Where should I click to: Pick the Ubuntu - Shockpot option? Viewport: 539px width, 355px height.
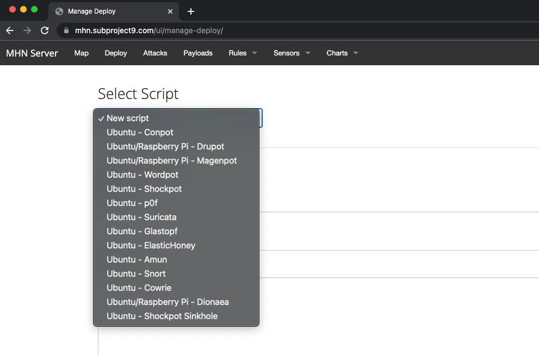pyautogui.click(x=176, y=189)
